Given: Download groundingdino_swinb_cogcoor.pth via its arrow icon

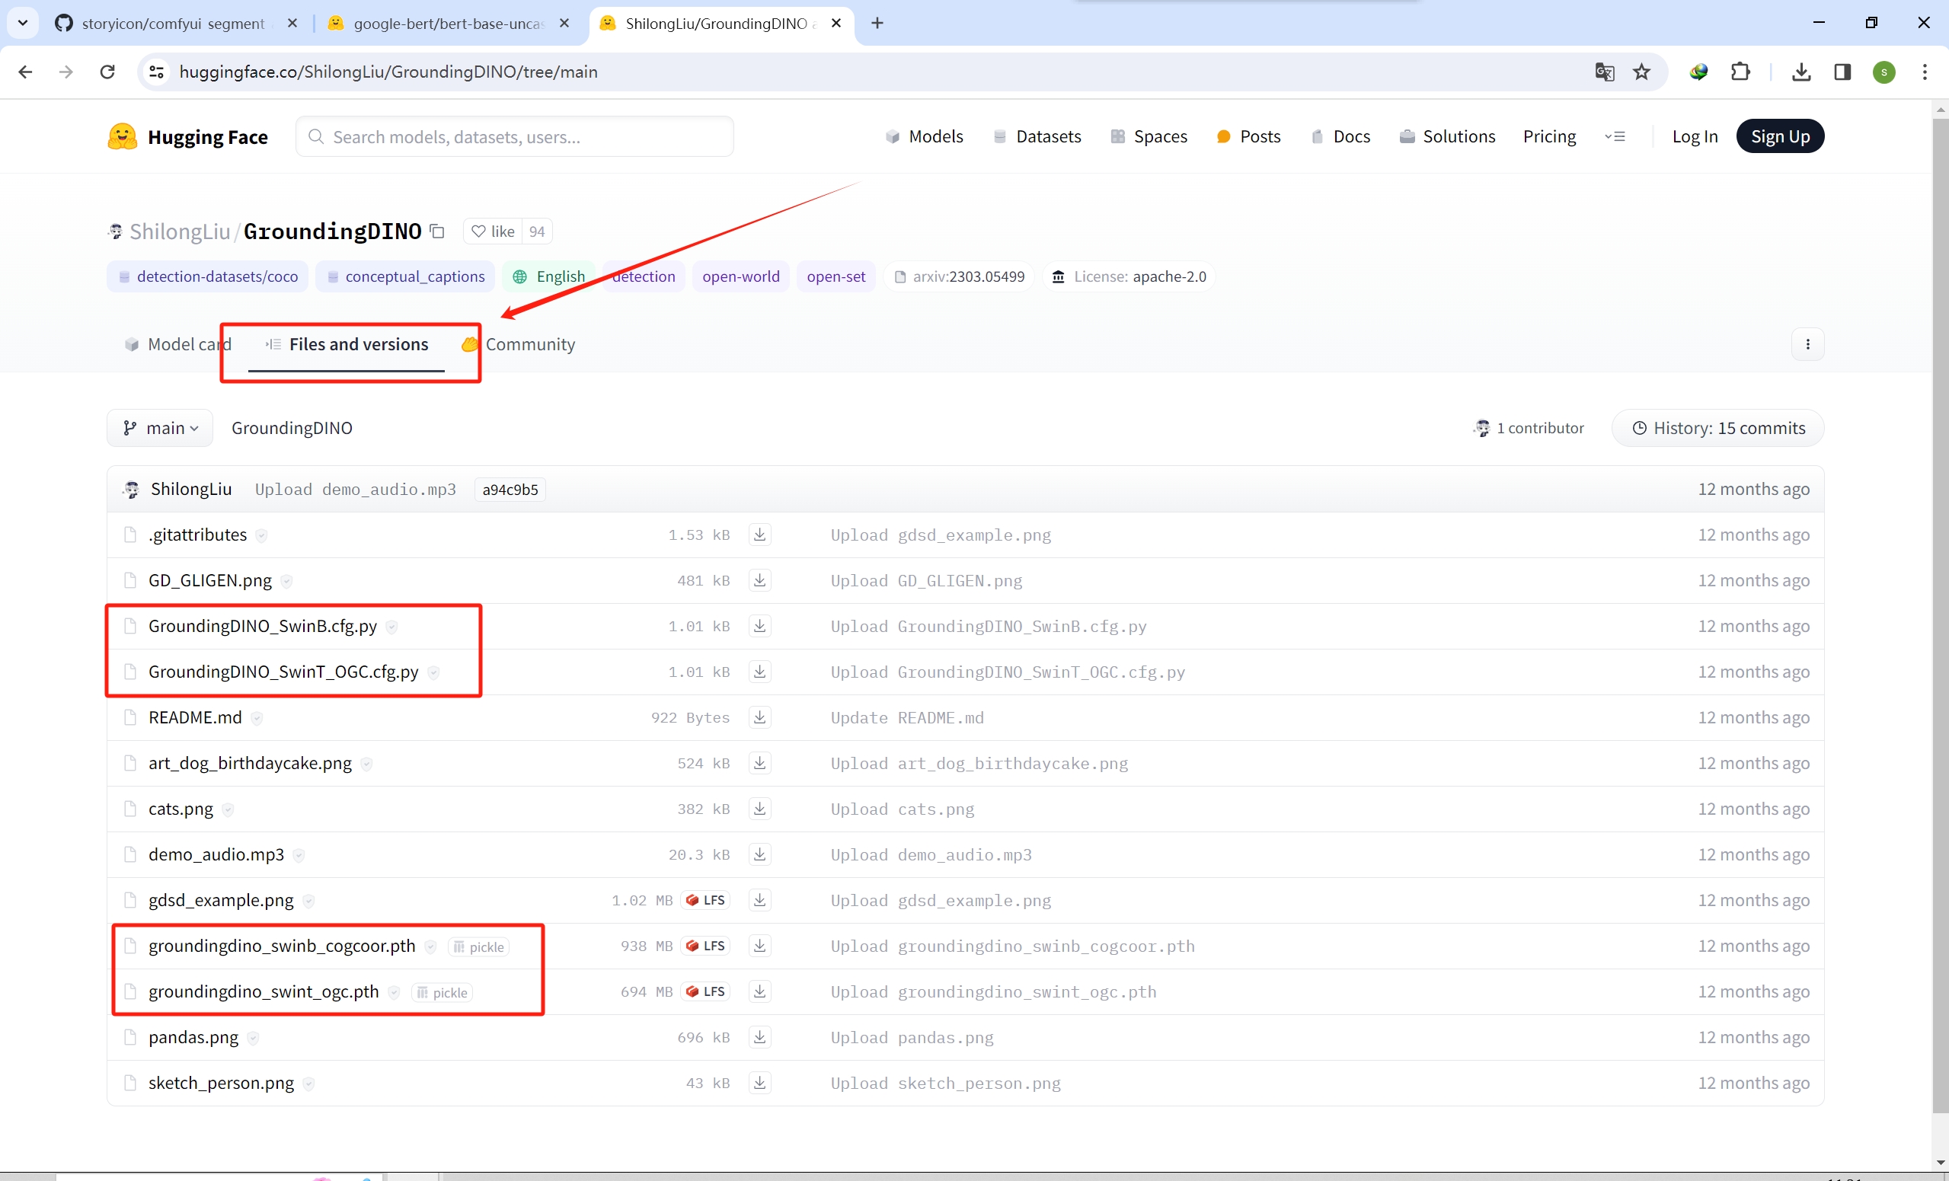Looking at the screenshot, I should pyautogui.click(x=759, y=946).
